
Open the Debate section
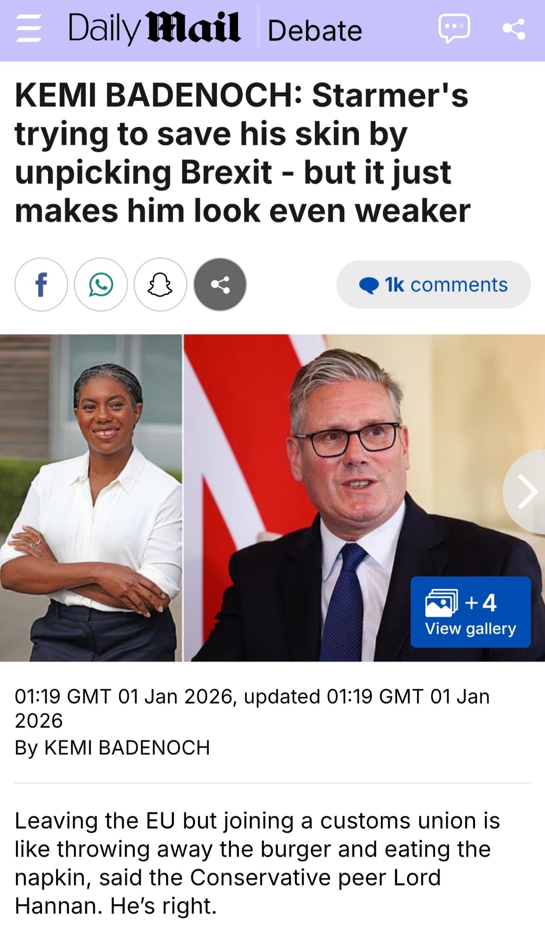[x=315, y=31]
